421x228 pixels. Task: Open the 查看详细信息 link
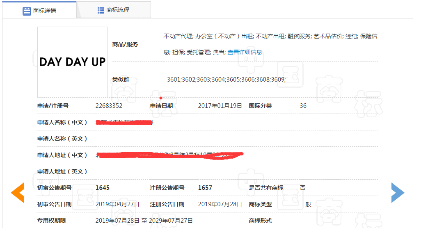[x=245, y=52]
